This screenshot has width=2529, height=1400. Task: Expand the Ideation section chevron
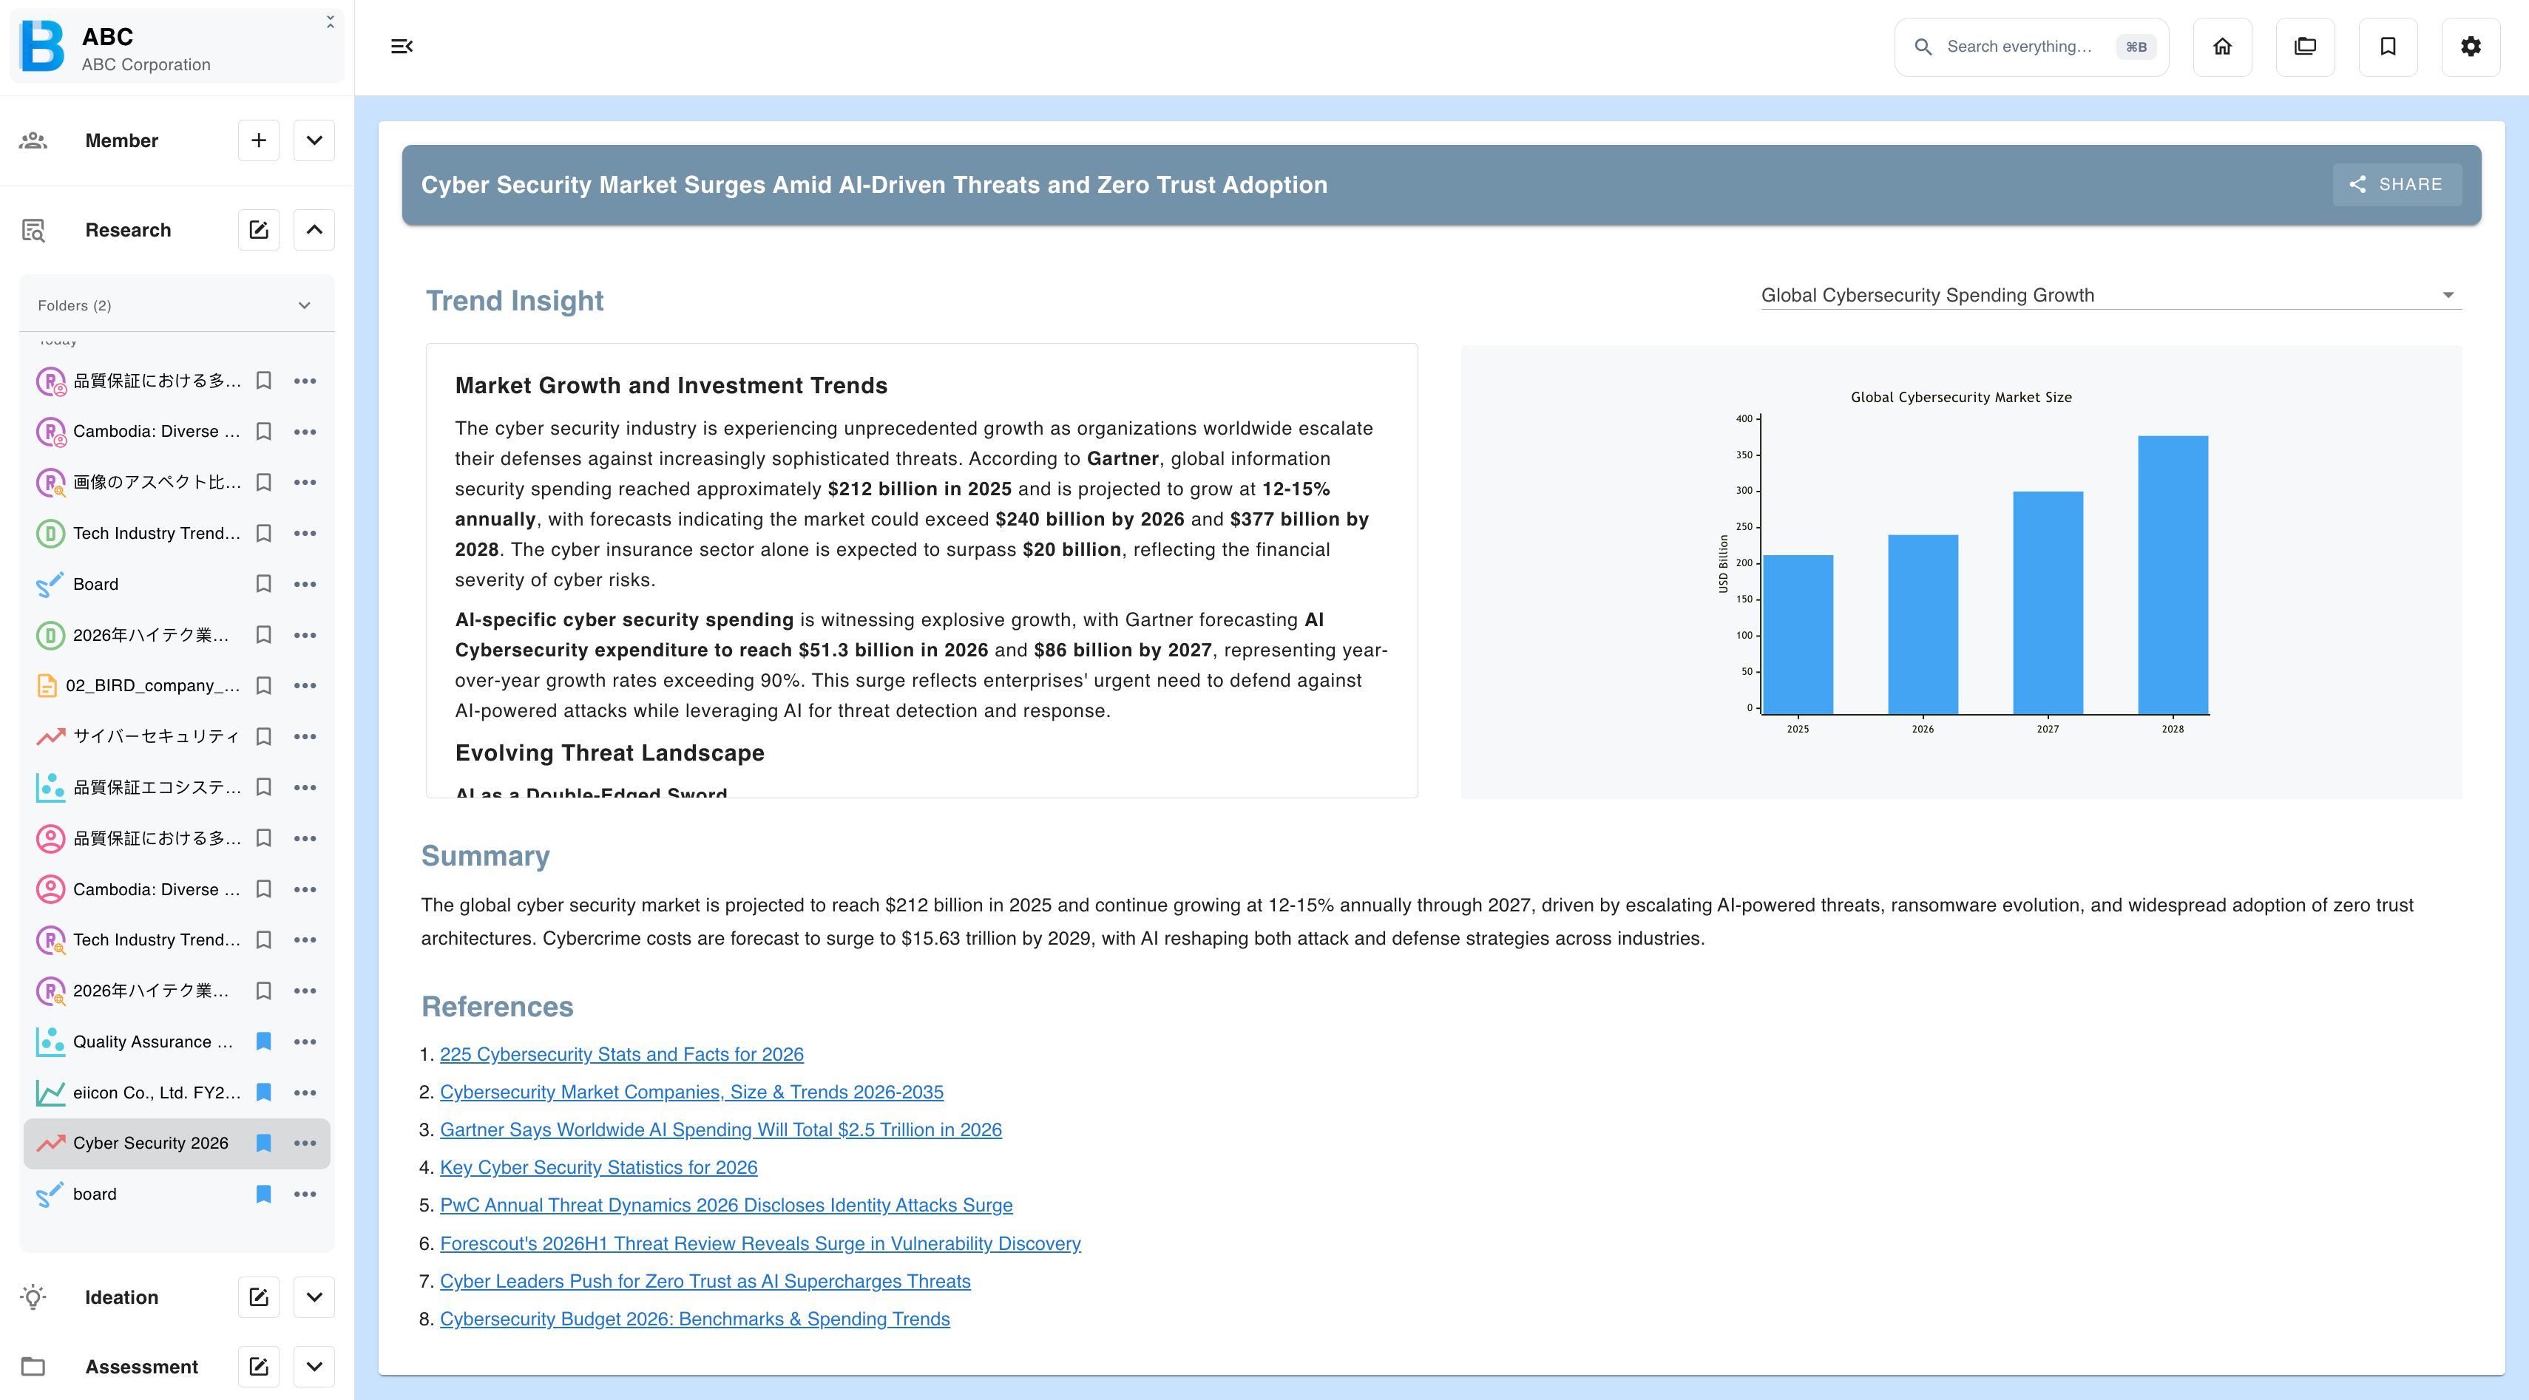click(314, 1297)
